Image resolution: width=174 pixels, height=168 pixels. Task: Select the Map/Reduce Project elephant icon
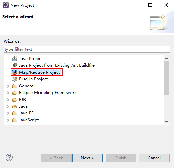point(15,72)
